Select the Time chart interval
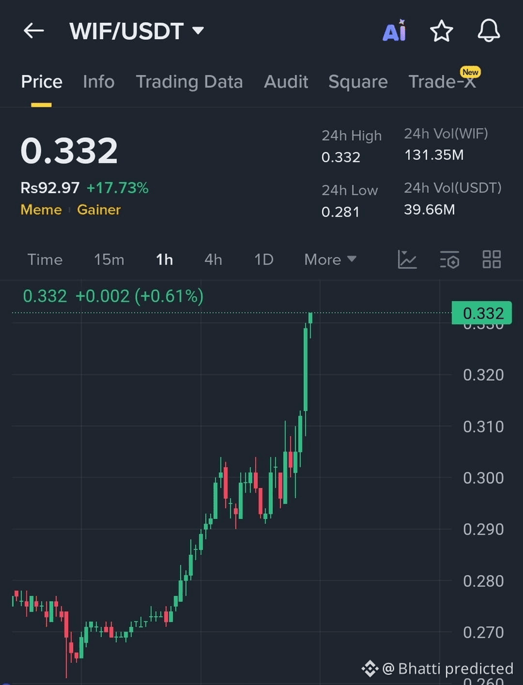The height and width of the screenshot is (685, 523). pyautogui.click(x=45, y=259)
